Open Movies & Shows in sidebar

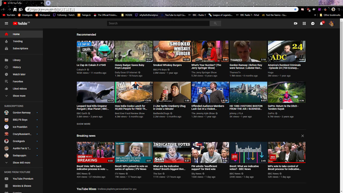pyautogui.click(x=21, y=186)
